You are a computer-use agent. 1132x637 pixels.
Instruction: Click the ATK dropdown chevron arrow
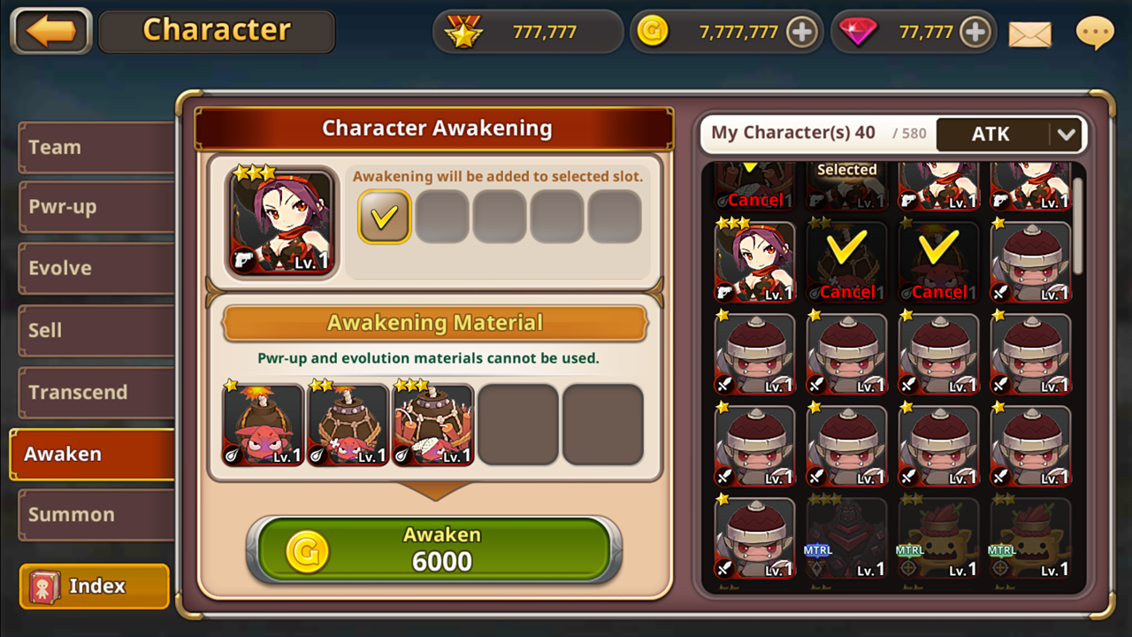pyautogui.click(x=1066, y=134)
